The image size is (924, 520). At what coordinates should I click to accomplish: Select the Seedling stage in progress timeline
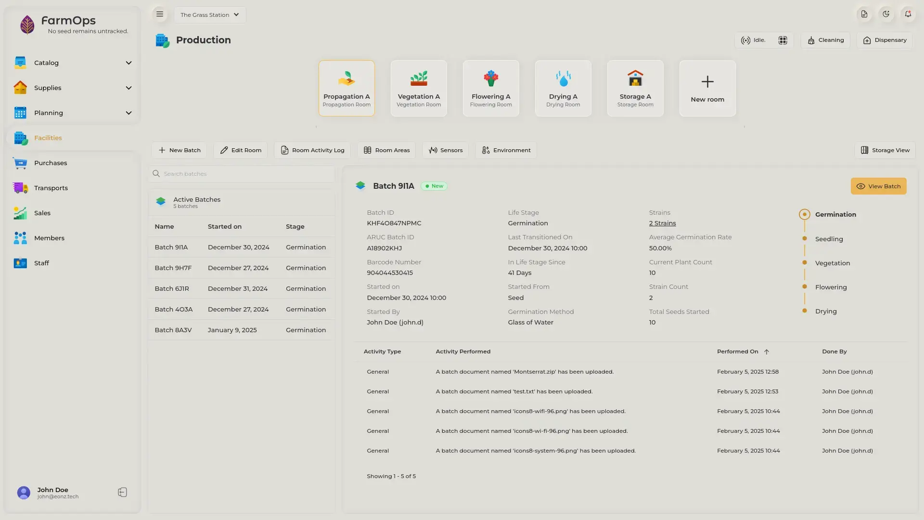click(x=829, y=239)
